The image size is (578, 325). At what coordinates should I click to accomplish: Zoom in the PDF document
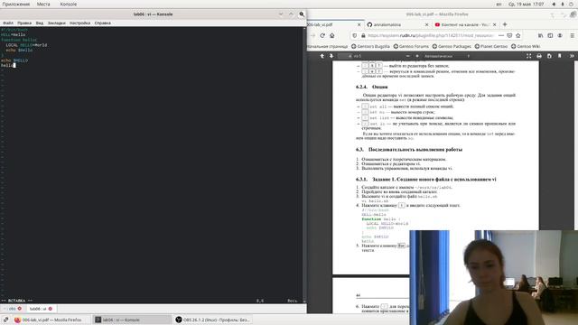[417, 56]
